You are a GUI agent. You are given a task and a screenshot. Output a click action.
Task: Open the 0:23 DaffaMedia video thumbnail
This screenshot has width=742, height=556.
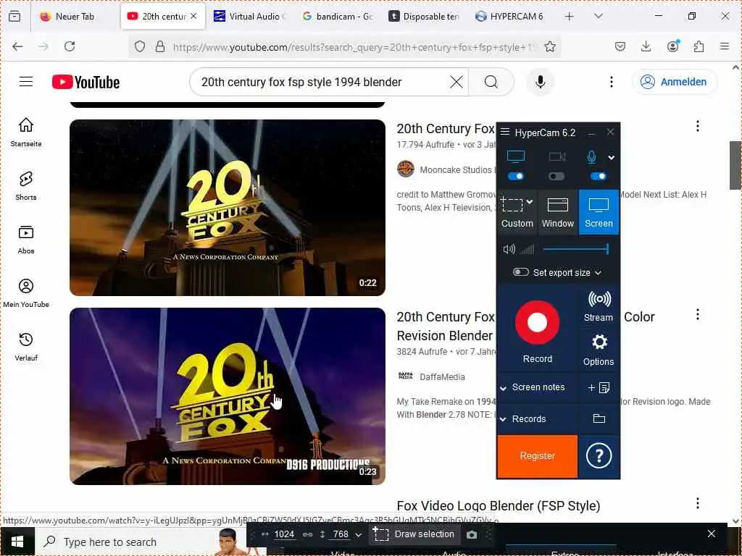(x=227, y=396)
